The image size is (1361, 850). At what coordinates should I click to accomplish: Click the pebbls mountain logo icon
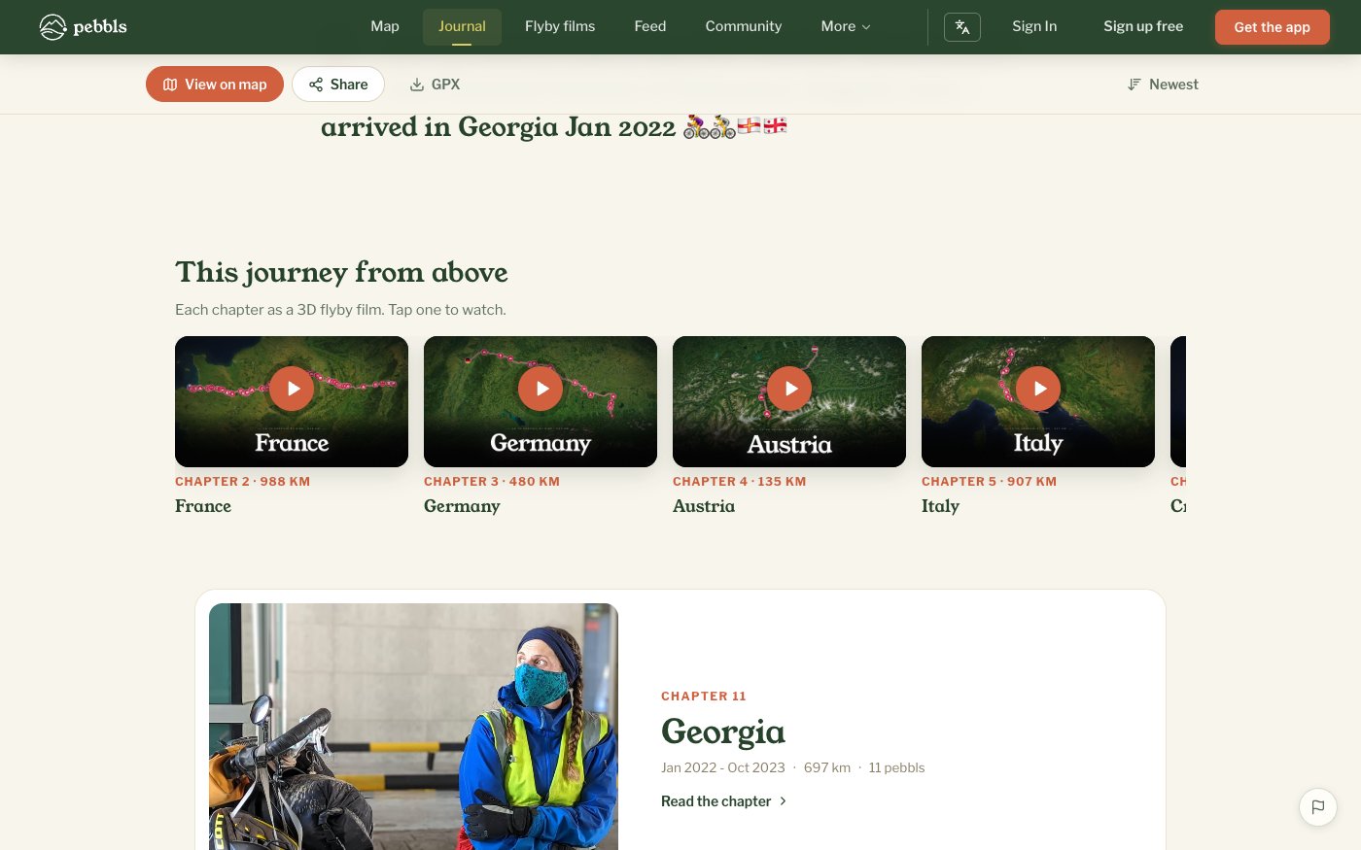52,27
